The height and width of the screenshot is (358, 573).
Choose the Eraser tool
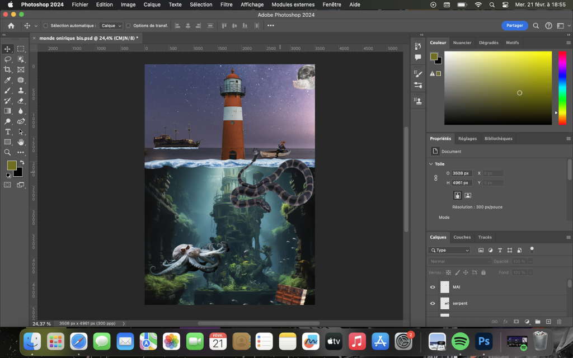tap(21, 101)
